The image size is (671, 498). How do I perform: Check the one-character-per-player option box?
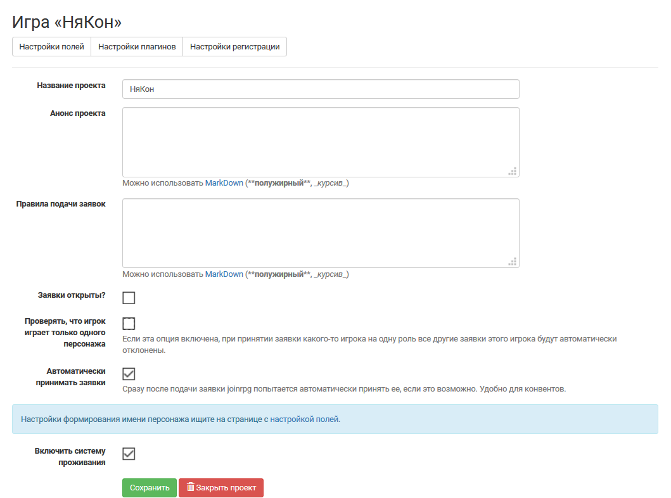pyautogui.click(x=129, y=324)
